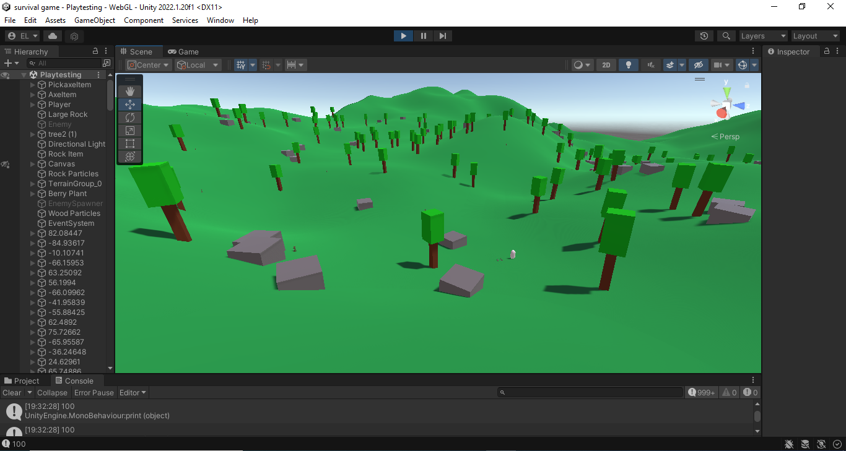Screen dimensions: 846x451
Task: Select the Hand view tool in Scene overlay
Action: (x=129, y=91)
